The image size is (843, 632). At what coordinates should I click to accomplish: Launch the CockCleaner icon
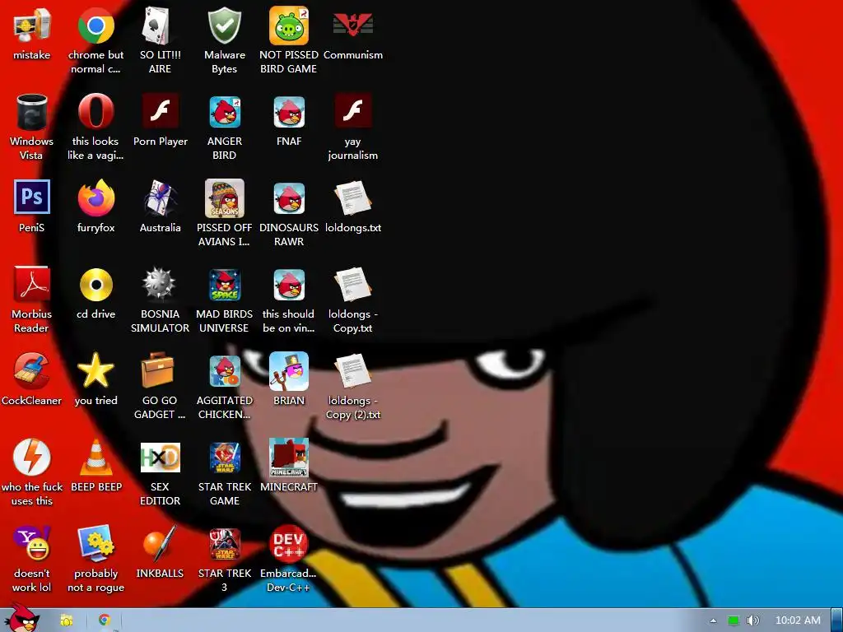click(x=32, y=371)
